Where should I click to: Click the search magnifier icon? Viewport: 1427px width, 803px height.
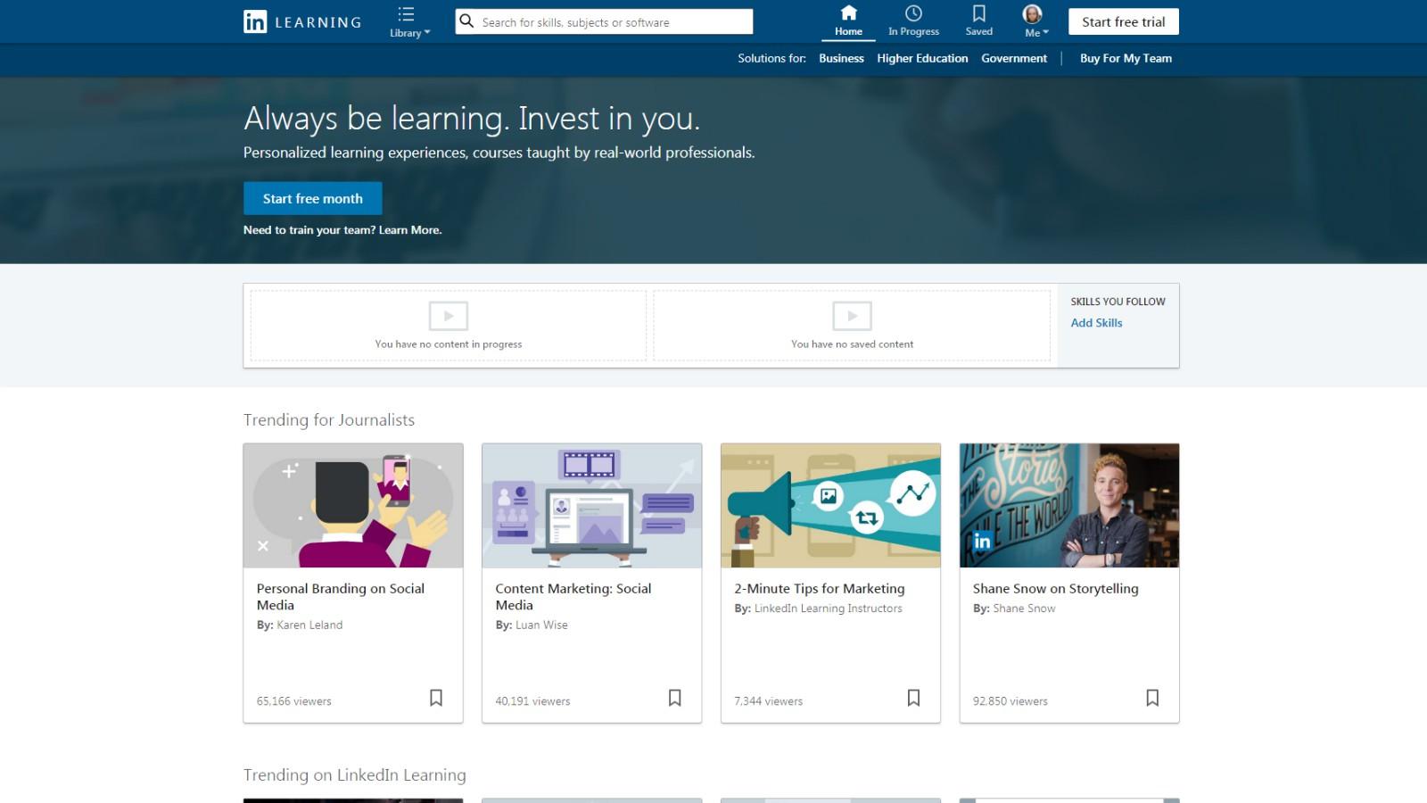point(466,21)
